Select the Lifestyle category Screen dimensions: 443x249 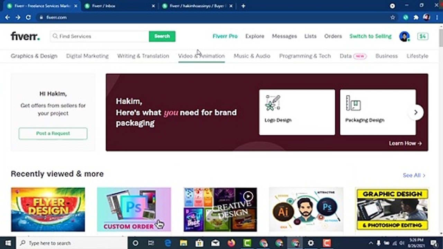click(417, 56)
